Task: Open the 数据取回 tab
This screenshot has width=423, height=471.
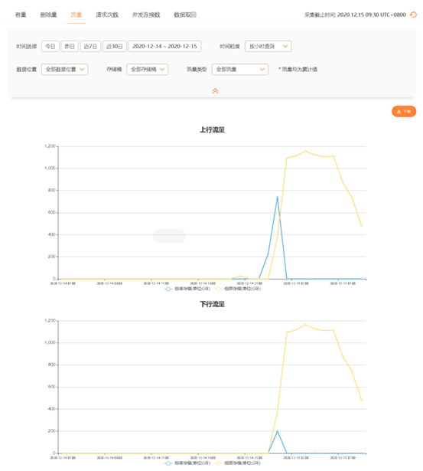Action: [185, 15]
